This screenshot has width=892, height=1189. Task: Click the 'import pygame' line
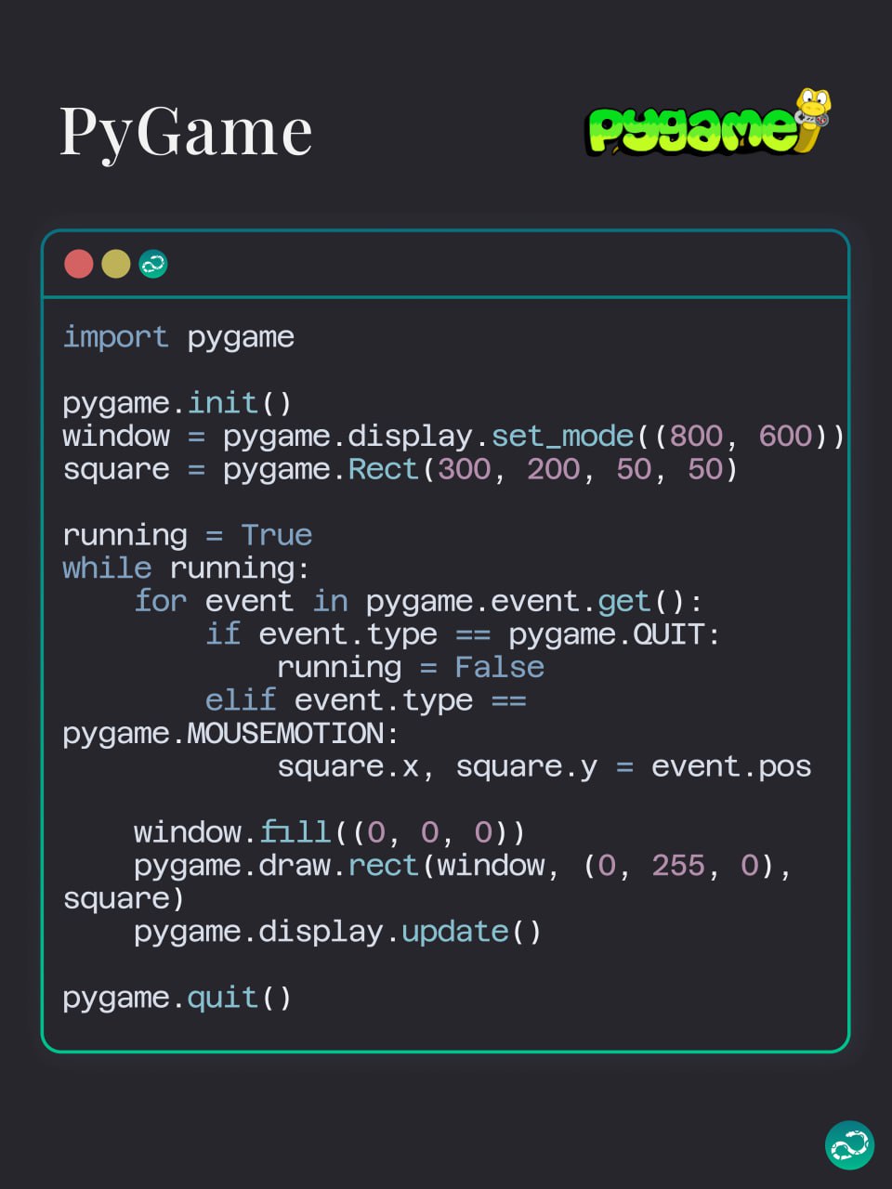[x=178, y=337]
